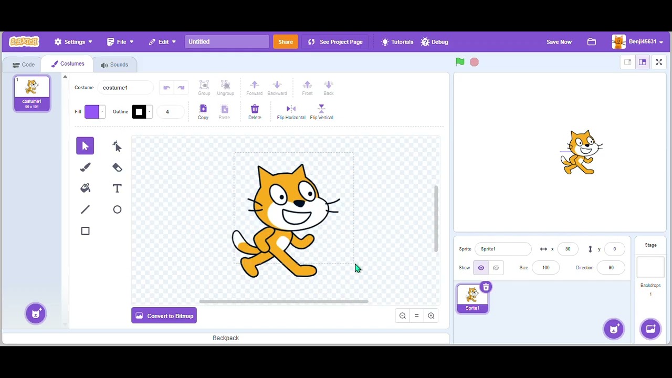Flip the costume horizontally
Viewport: 672px width, 378px height.
tap(291, 112)
